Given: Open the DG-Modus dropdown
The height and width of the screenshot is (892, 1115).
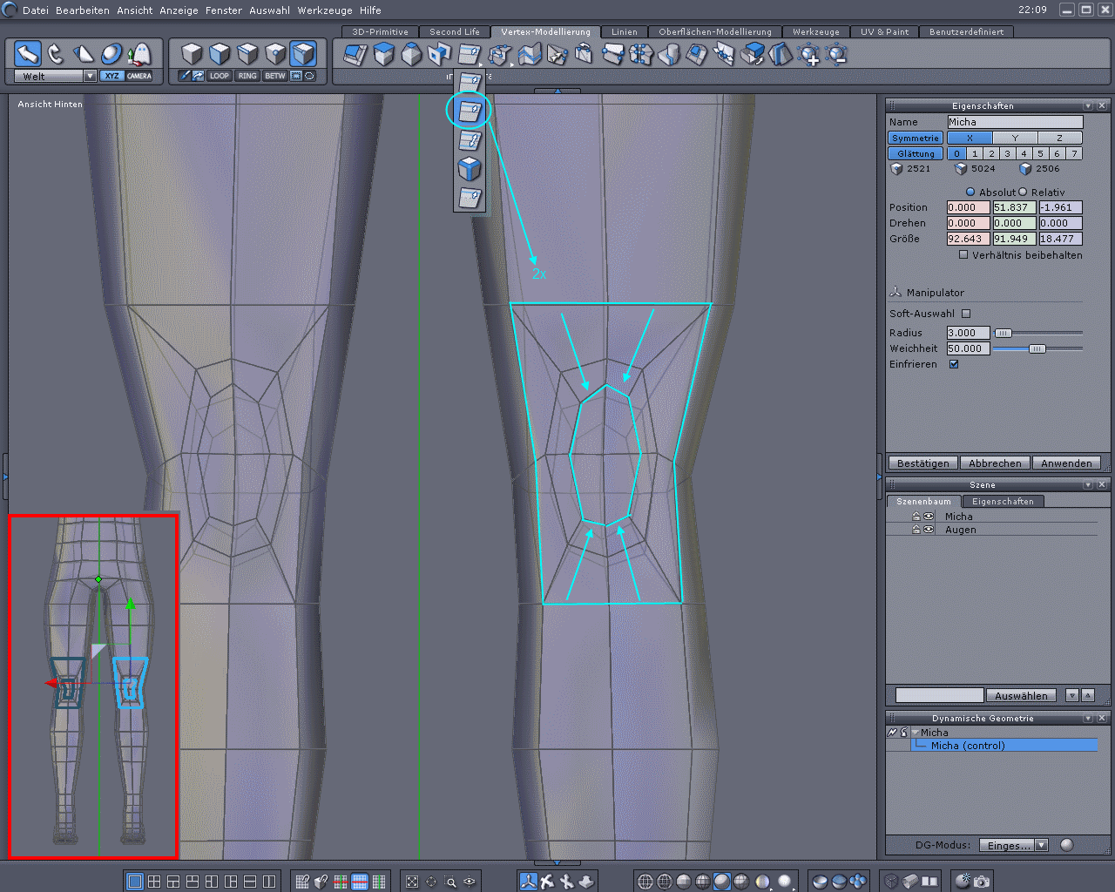Looking at the screenshot, I should (1041, 845).
